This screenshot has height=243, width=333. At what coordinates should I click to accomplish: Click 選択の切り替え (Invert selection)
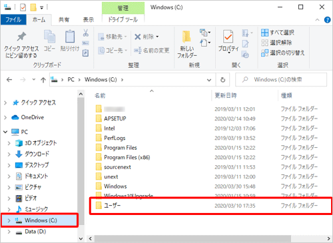click(x=283, y=53)
